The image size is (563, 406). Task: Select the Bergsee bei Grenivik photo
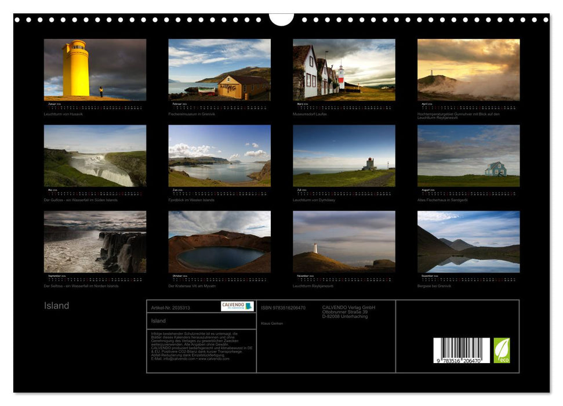pyautogui.click(x=468, y=241)
